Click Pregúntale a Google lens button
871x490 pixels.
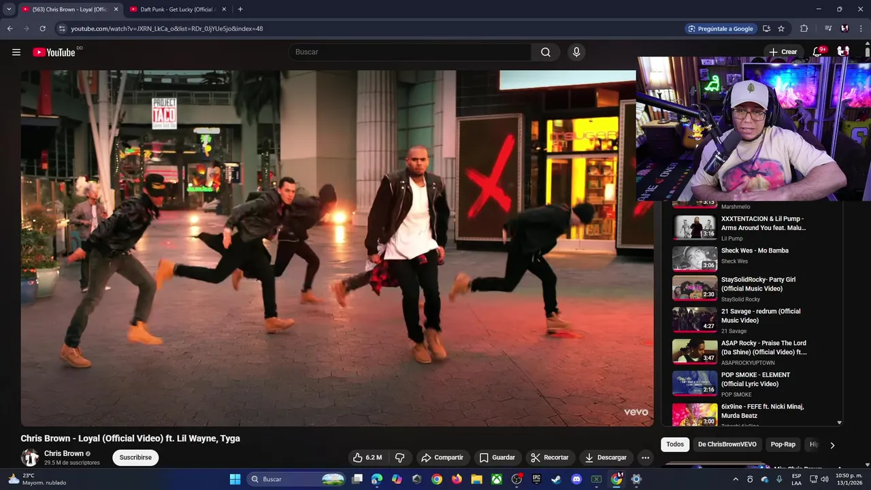pyautogui.click(x=721, y=29)
